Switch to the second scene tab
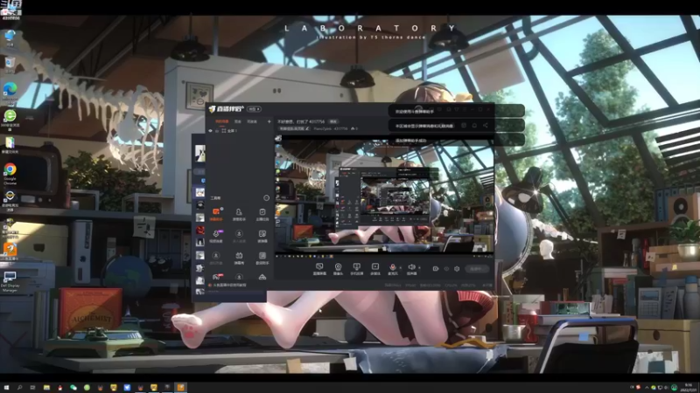Viewport: 700px width, 393px height. tap(238, 121)
